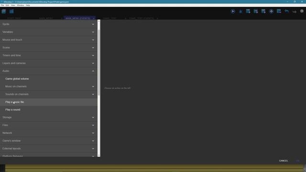Expand the Sprite actions category
306x172 pixels.
pyautogui.click(x=49, y=24)
